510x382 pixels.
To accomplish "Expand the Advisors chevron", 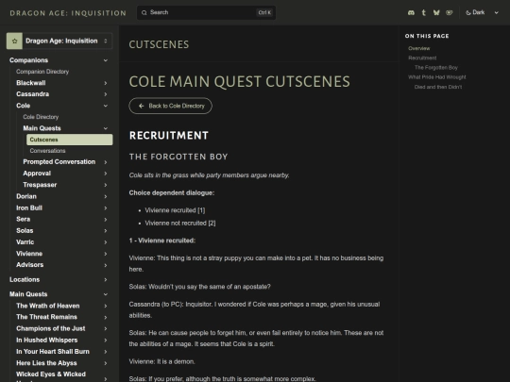I will pos(106,265).
